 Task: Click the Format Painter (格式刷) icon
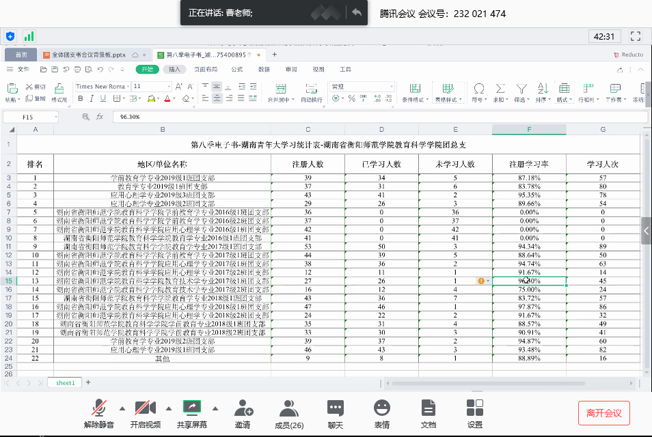59,91
